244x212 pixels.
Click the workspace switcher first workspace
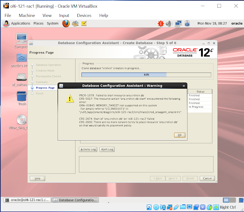[226, 200]
